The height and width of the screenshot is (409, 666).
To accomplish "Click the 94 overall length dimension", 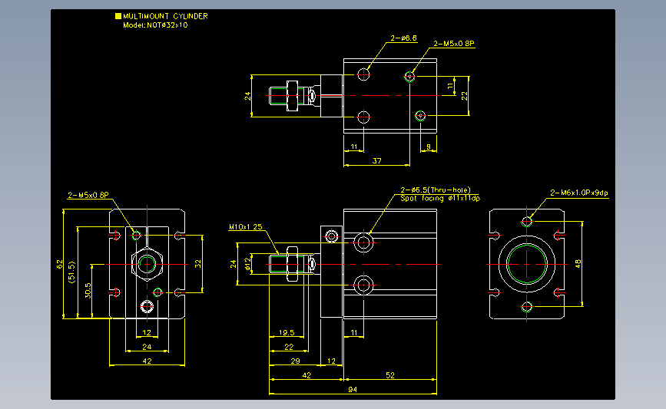I will coord(353,390).
